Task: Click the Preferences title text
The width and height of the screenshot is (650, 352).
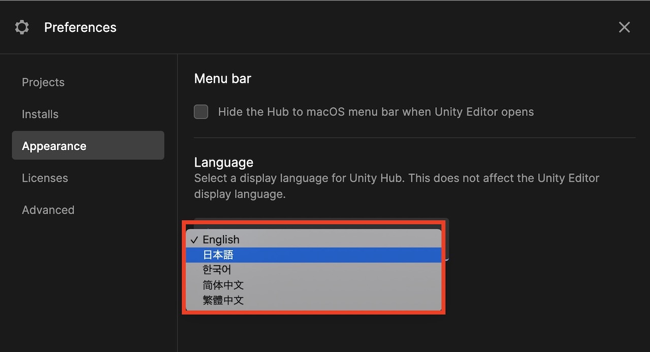Action: click(80, 27)
